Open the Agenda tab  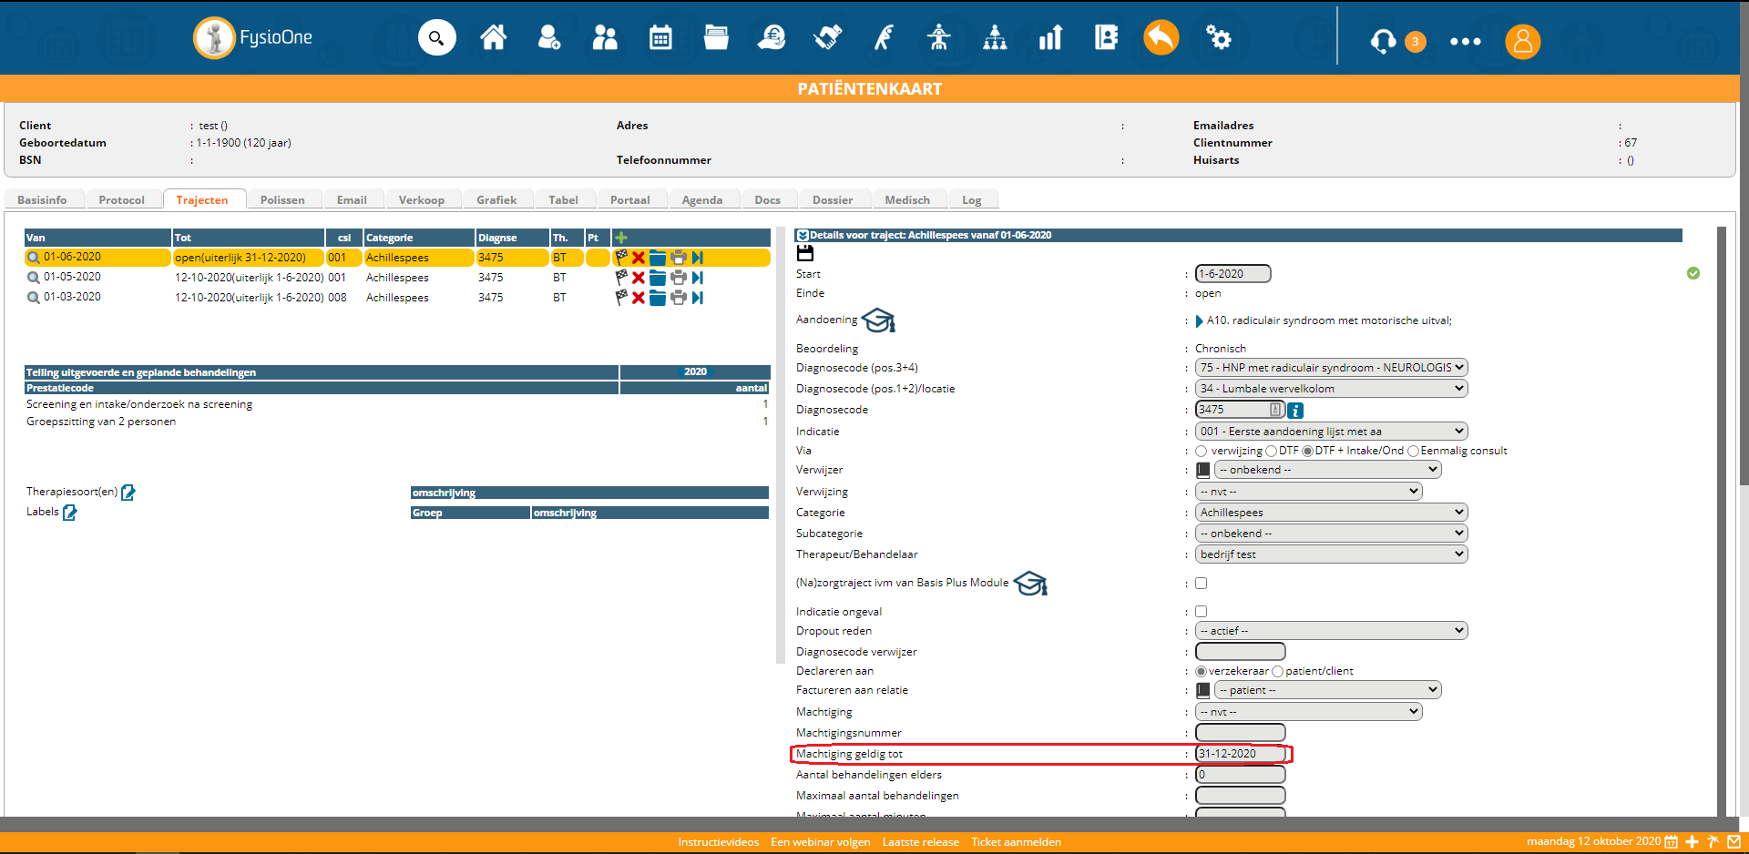(x=701, y=200)
